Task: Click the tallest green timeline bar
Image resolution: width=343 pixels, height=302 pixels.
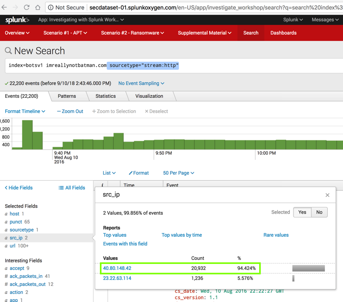Action: point(27,135)
